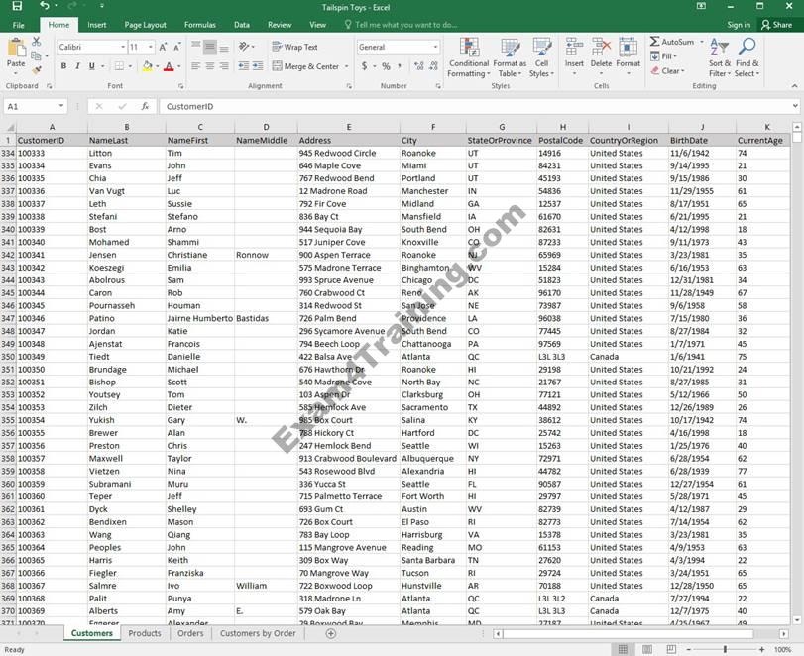Click the Share button
This screenshot has height=656, width=804.
pos(776,25)
